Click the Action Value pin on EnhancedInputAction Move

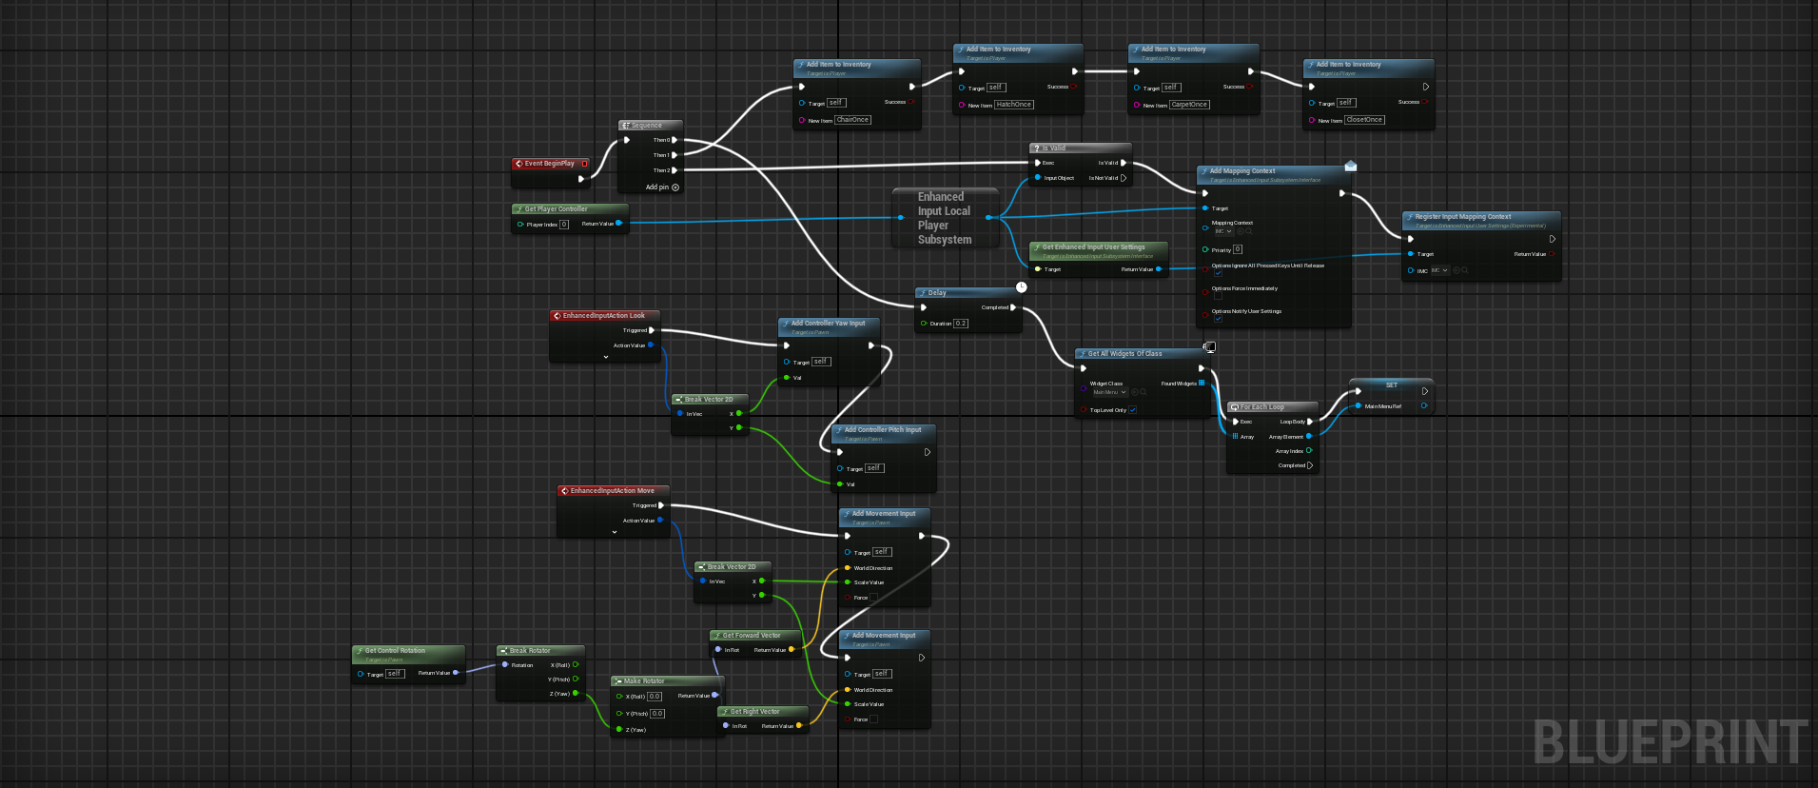point(659,521)
